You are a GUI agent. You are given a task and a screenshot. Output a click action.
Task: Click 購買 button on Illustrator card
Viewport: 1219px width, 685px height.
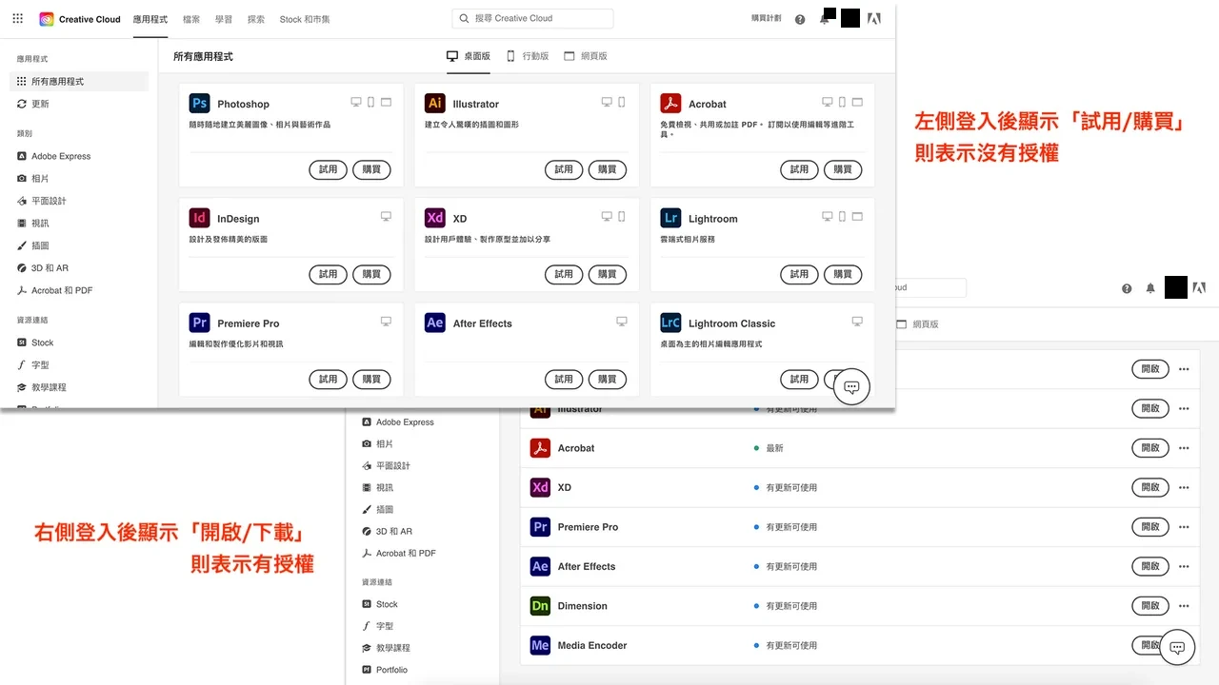[x=607, y=169]
